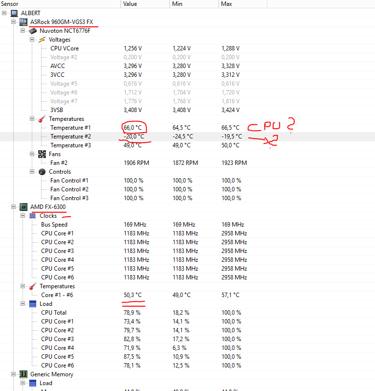This screenshot has width=375, height=391.
Task: Collapse the Clocks group
Action: tap(22, 215)
